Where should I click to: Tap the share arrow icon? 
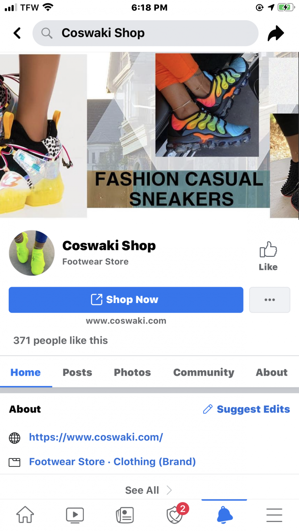pos(276,33)
